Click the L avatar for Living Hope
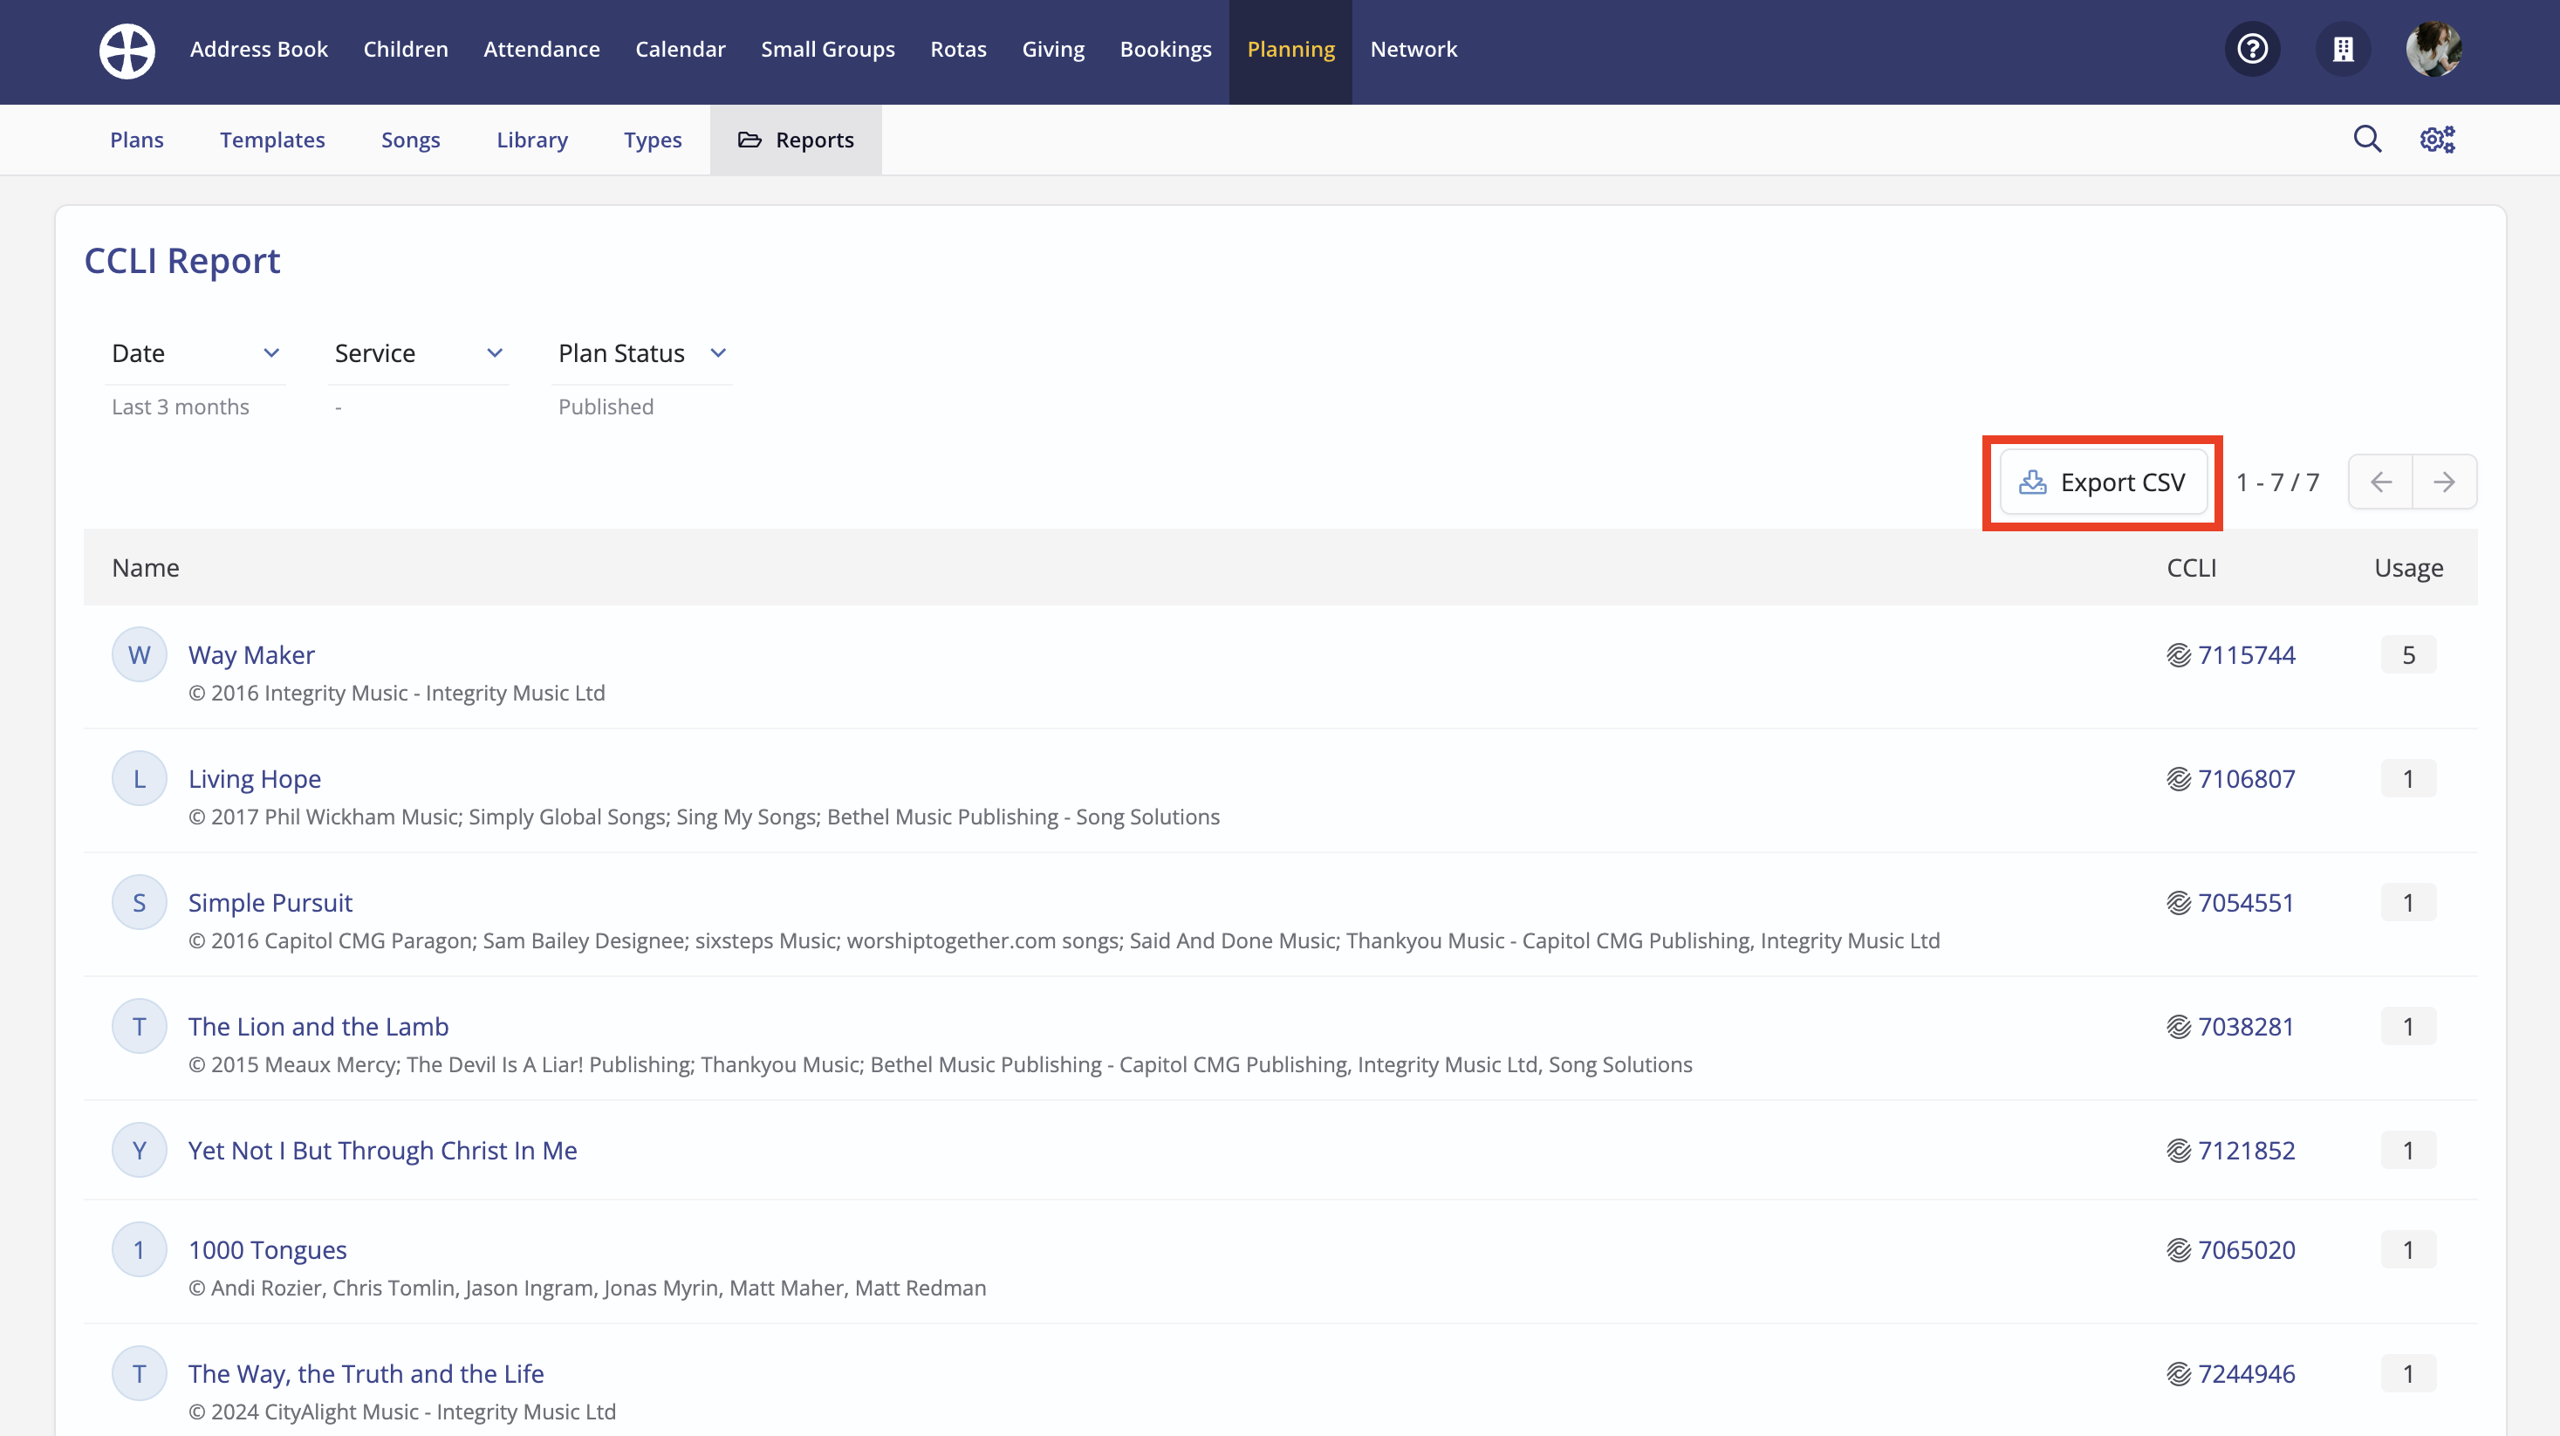Image resolution: width=2560 pixels, height=1436 pixels. click(139, 778)
